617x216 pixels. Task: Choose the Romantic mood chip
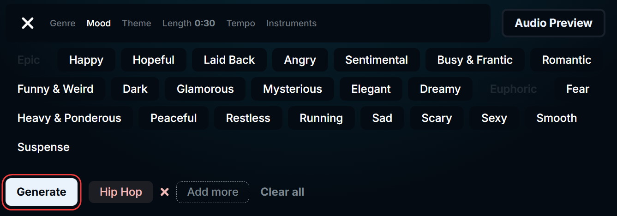click(x=567, y=60)
